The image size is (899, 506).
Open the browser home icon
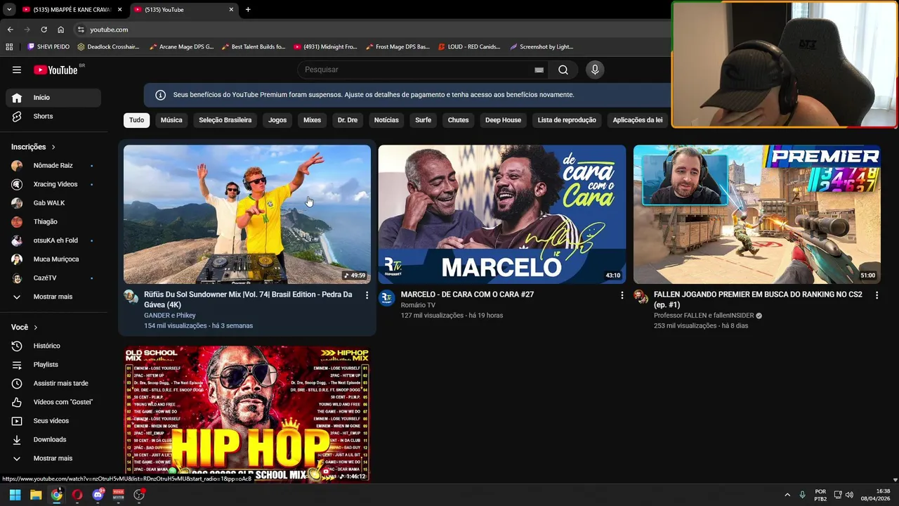click(60, 30)
